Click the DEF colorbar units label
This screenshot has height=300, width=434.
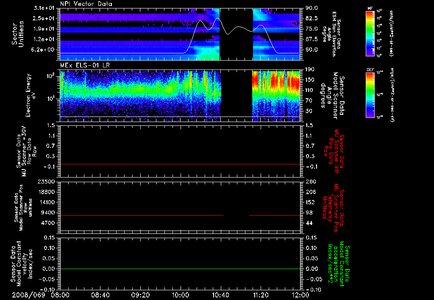tap(392, 94)
